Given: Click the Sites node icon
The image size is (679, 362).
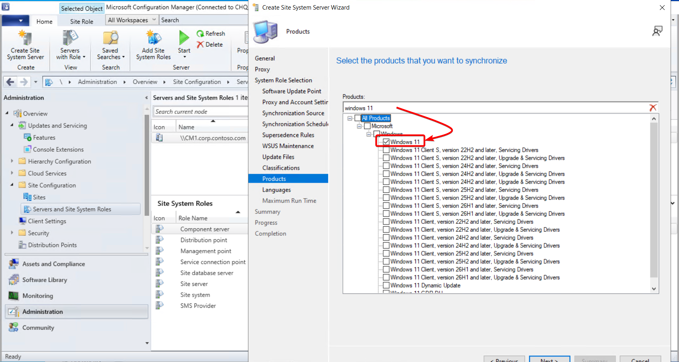Looking at the screenshot, I should tap(28, 197).
